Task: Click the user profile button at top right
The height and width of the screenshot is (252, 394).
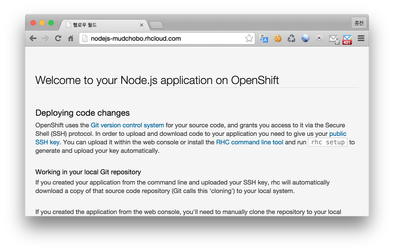Action: coord(359,23)
